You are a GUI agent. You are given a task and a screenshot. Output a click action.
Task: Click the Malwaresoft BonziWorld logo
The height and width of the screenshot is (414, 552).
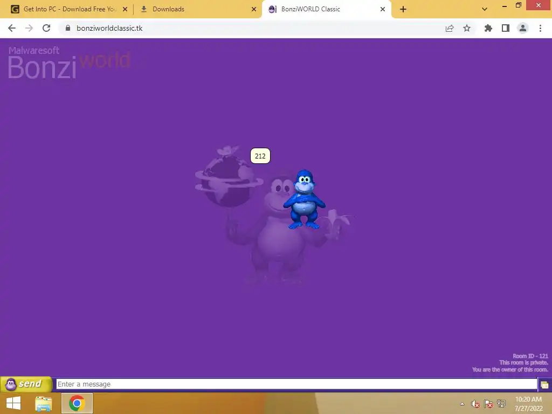[x=69, y=63]
